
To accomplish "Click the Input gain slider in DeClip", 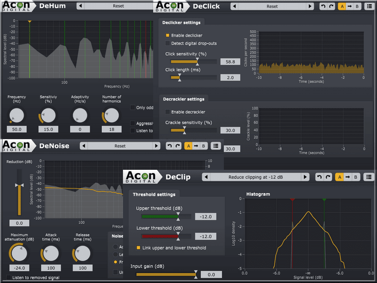I will (167, 275).
